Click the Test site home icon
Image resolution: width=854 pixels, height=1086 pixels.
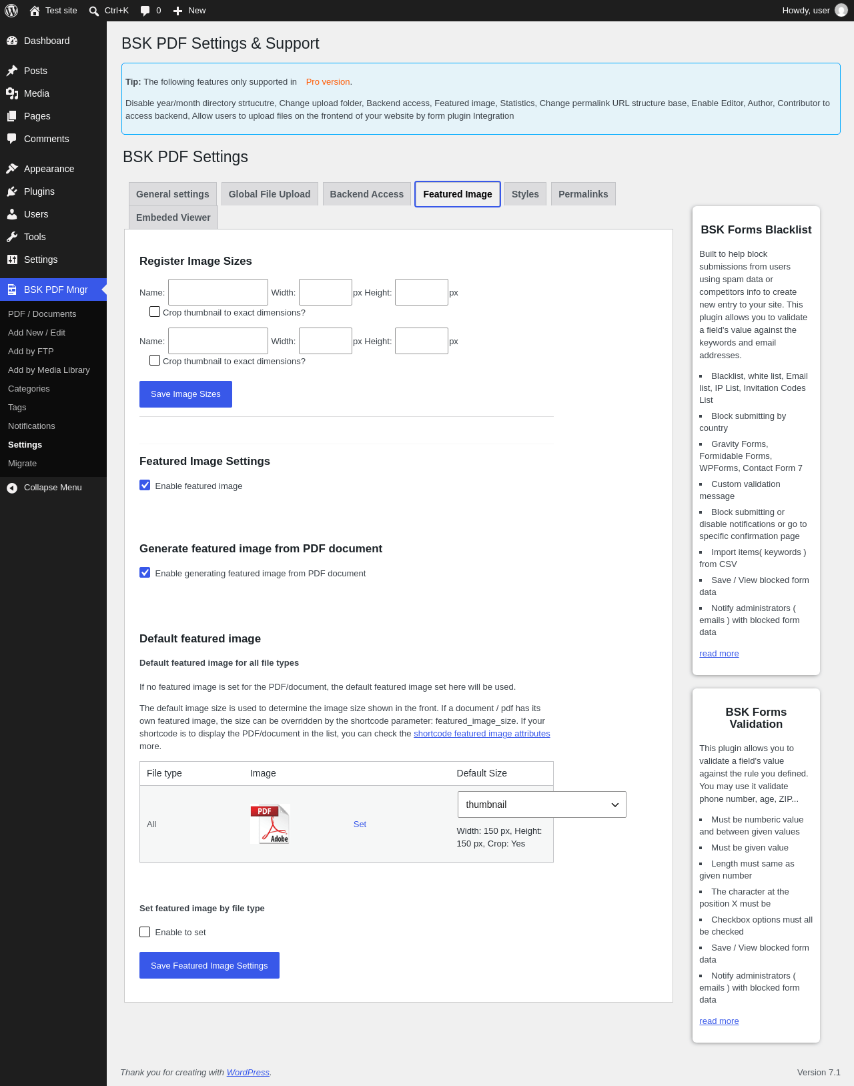[x=35, y=11]
